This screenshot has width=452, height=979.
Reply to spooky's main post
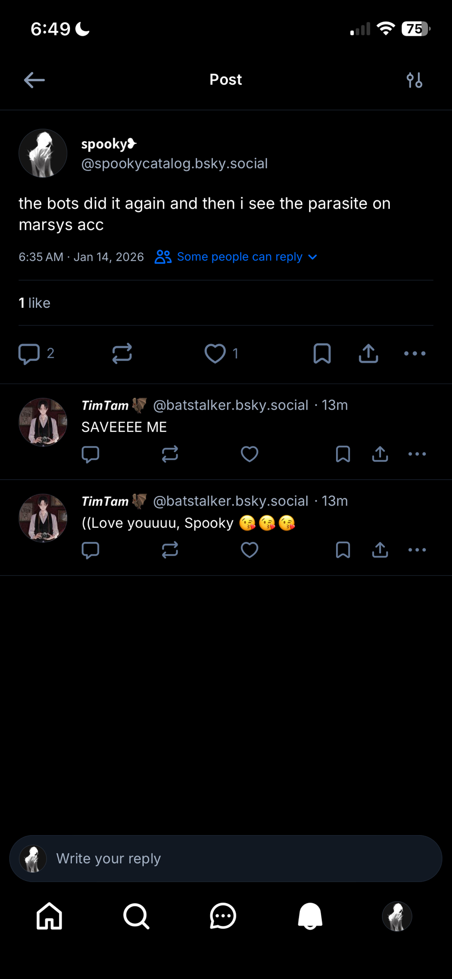29,353
